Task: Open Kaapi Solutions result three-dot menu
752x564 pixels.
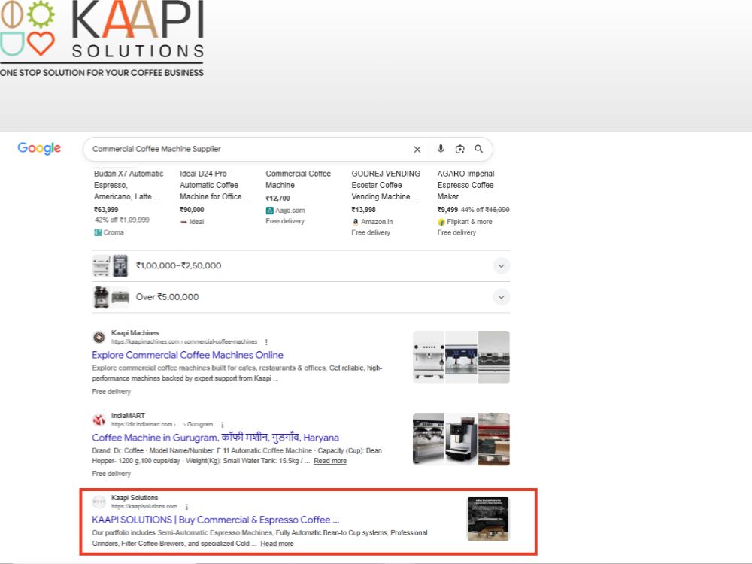Action: coord(186,506)
